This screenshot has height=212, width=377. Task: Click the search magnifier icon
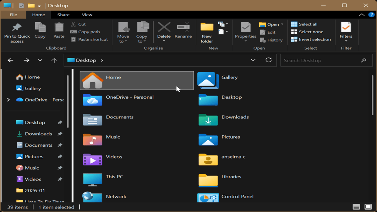click(x=363, y=60)
